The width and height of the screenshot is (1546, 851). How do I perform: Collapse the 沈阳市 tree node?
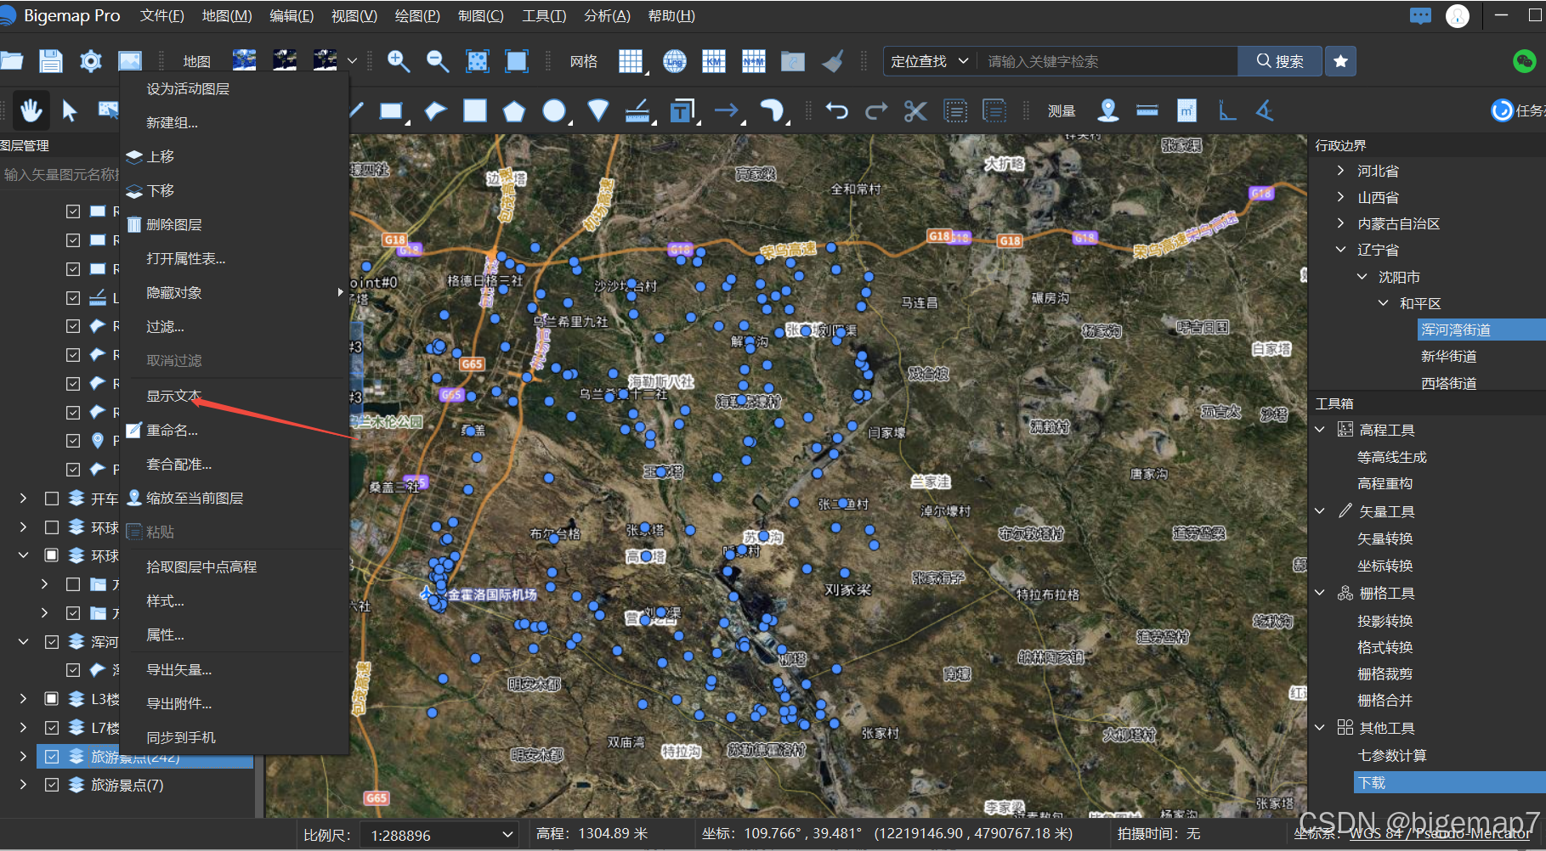click(1362, 277)
